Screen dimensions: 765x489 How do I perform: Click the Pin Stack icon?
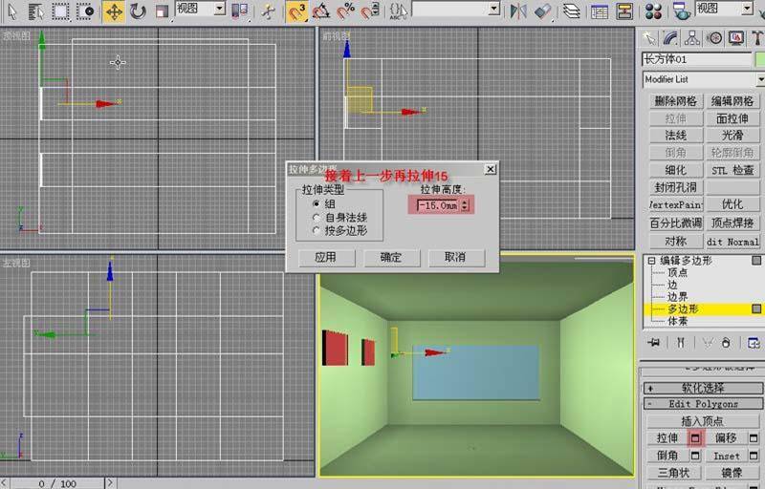(x=654, y=343)
